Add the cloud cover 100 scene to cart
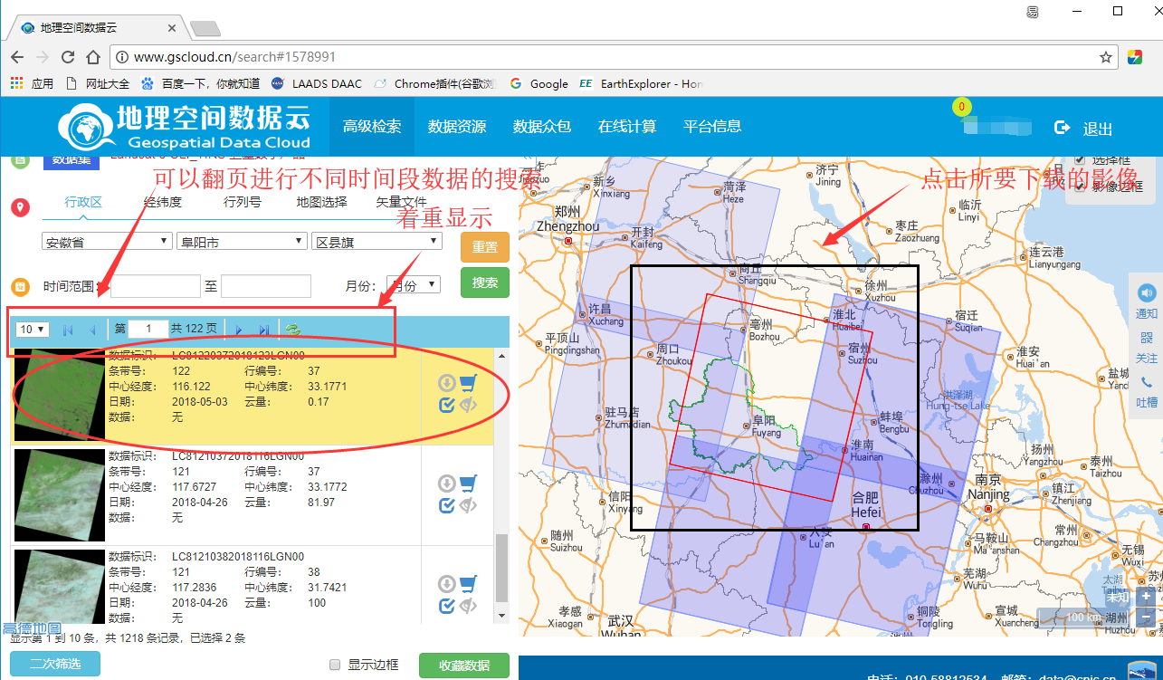Viewport: 1163px width, 680px height. (468, 584)
